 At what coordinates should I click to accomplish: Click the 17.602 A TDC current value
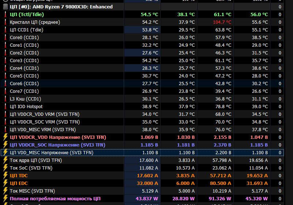(x=147, y=176)
